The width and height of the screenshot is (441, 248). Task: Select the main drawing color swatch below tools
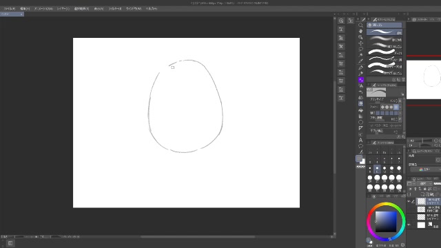click(x=359, y=158)
